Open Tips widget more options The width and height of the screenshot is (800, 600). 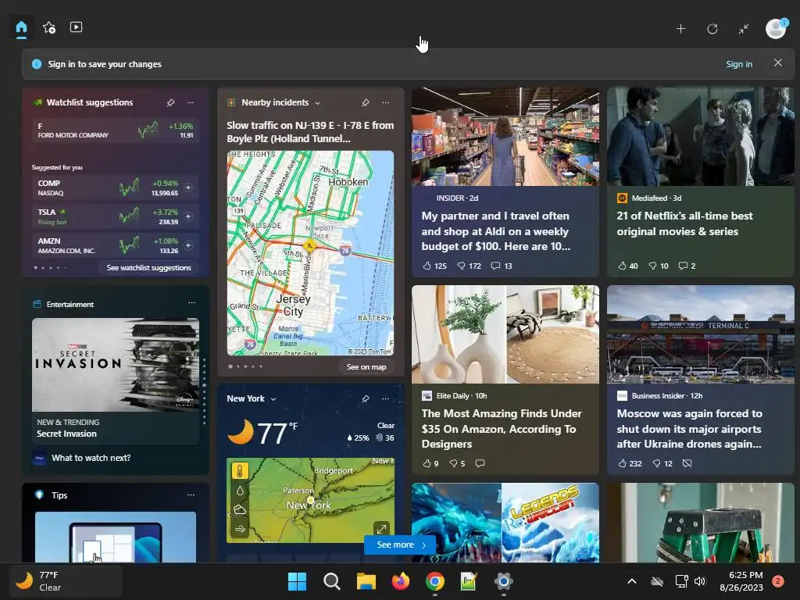pos(191,495)
